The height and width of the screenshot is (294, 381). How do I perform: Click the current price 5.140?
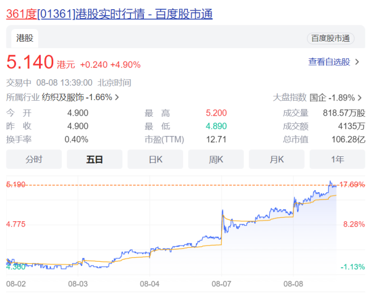(30, 62)
